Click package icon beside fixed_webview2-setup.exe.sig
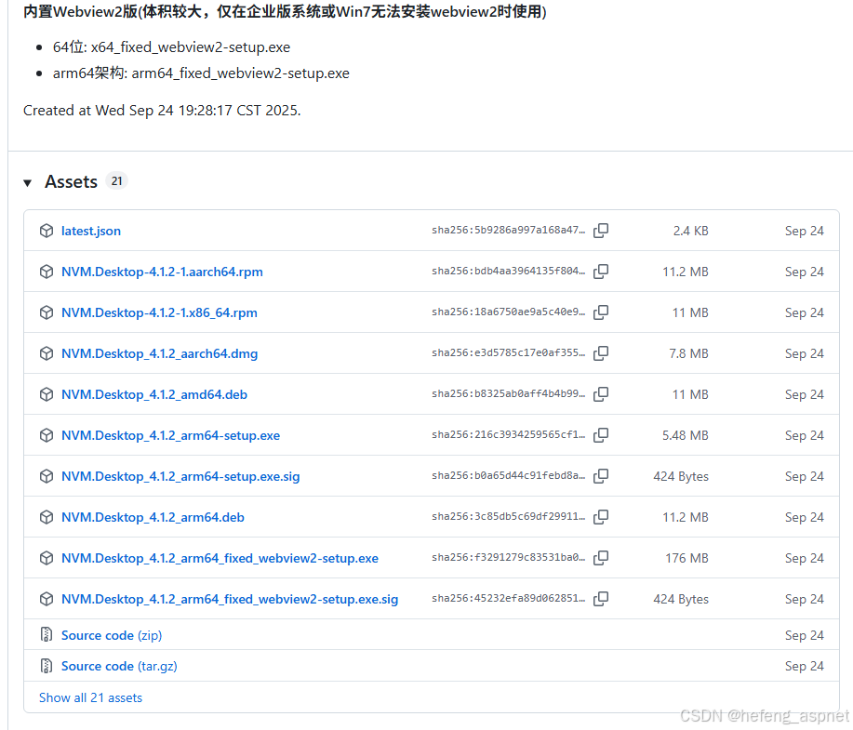This screenshot has width=853, height=730. click(47, 599)
